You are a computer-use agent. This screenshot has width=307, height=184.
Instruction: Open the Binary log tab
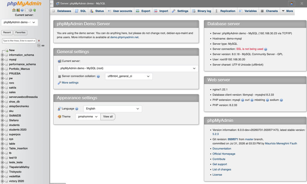[x=202, y=11]
